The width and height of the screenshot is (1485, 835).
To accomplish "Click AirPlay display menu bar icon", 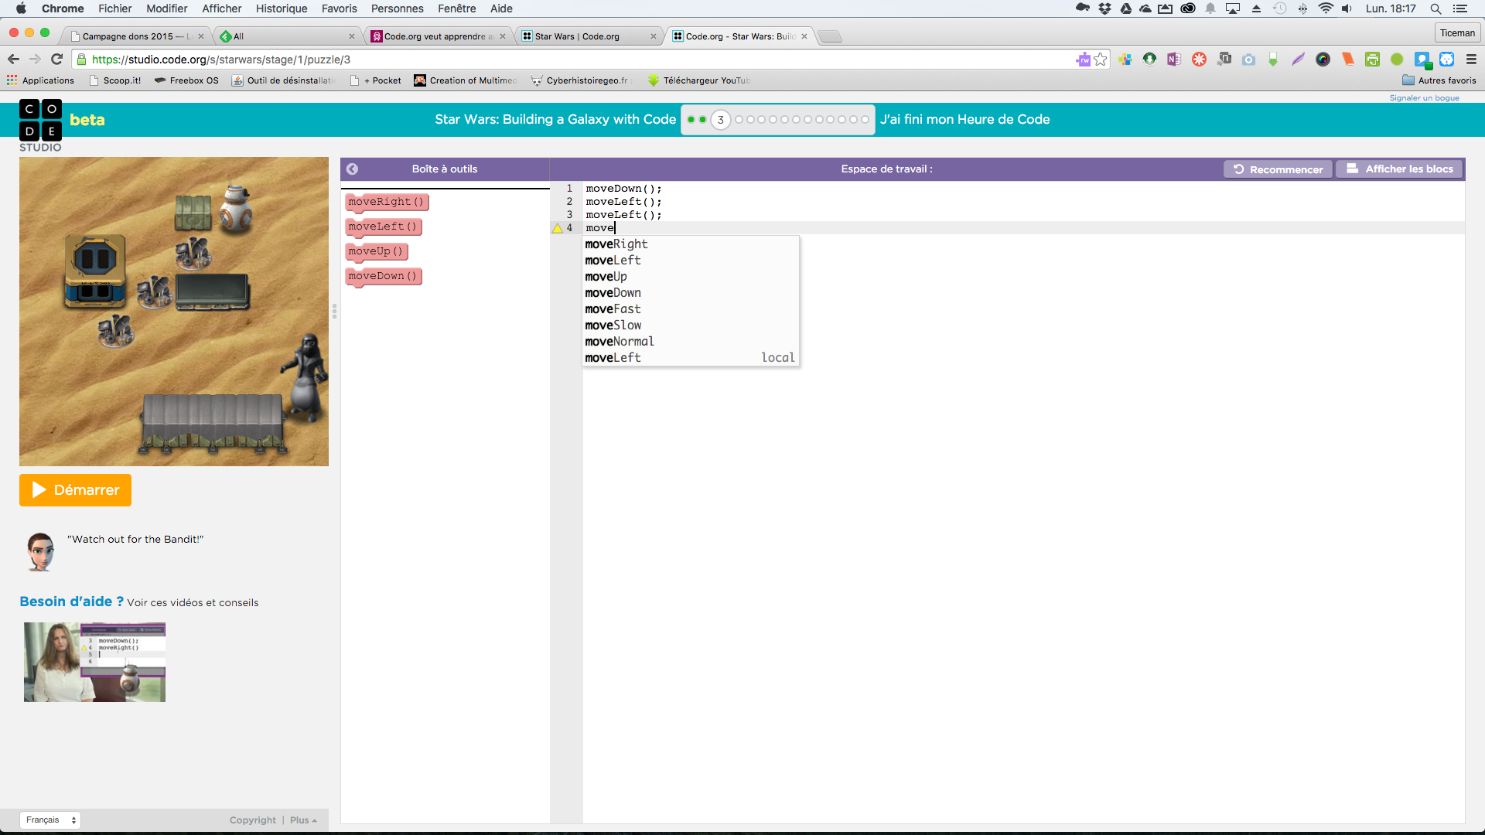I will coord(1233,9).
